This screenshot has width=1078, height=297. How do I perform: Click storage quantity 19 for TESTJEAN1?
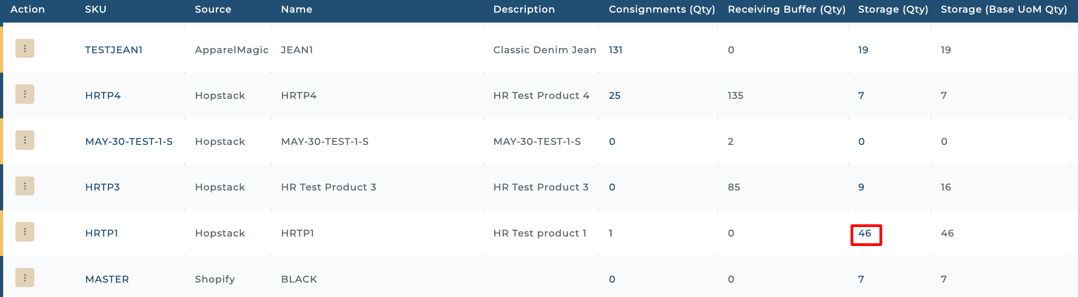[x=863, y=50]
